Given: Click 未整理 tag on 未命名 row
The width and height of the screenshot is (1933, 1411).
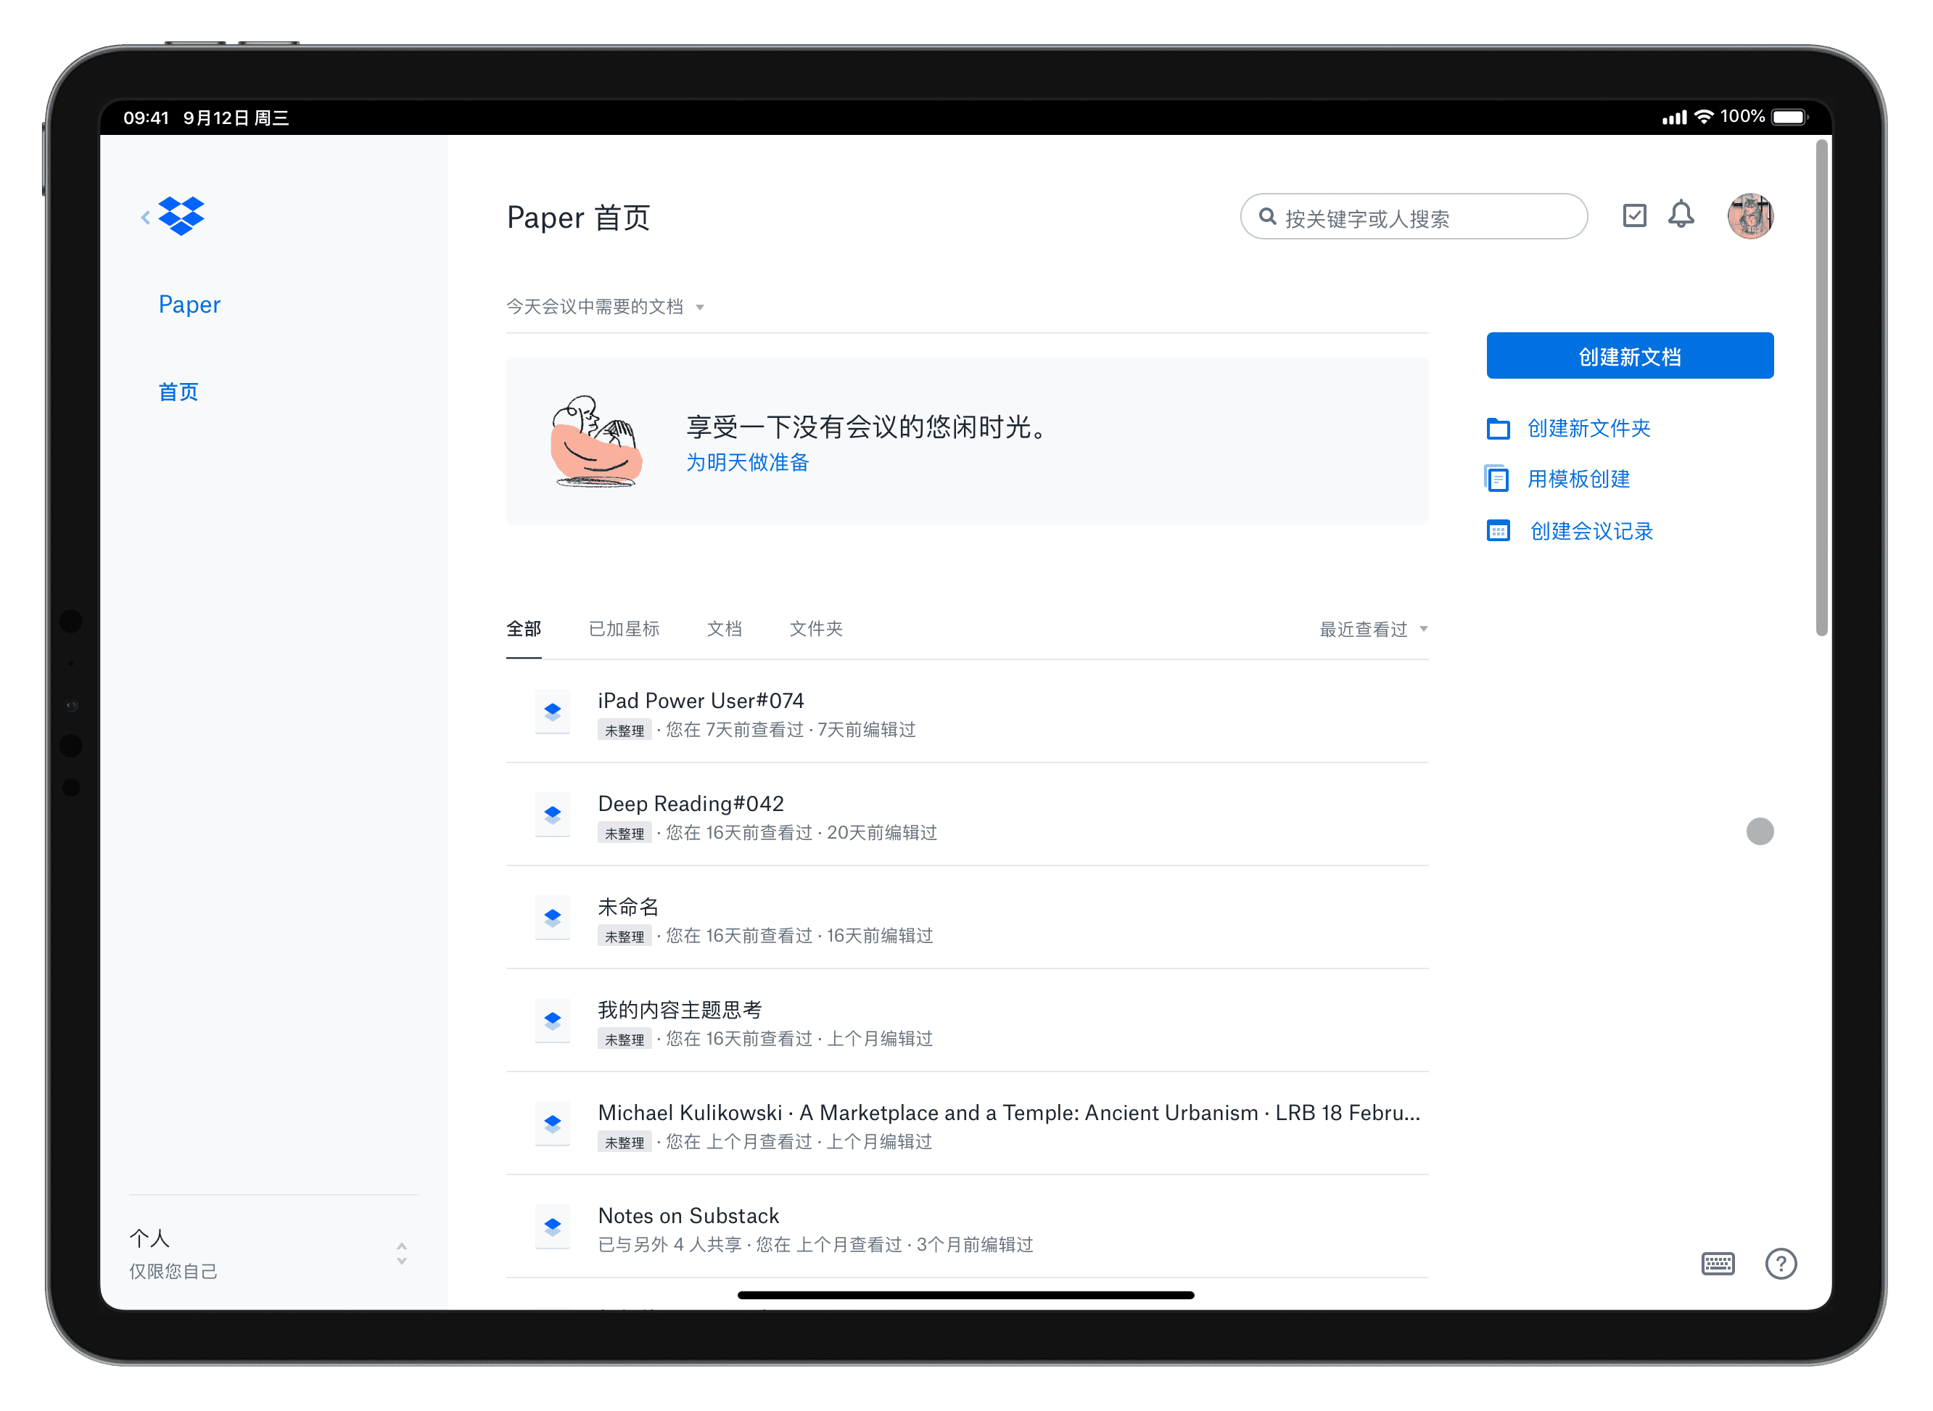Looking at the screenshot, I should tap(624, 937).
